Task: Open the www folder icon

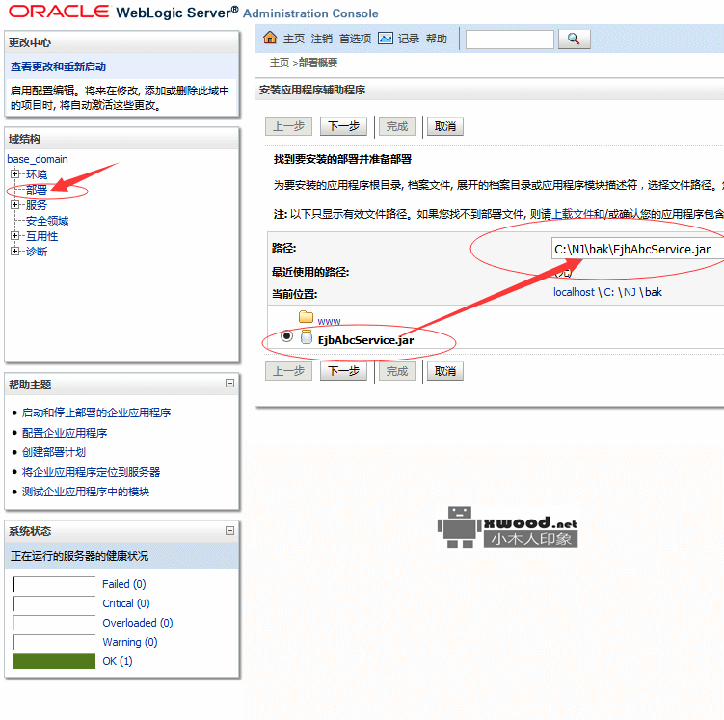Action: point(306,317)
